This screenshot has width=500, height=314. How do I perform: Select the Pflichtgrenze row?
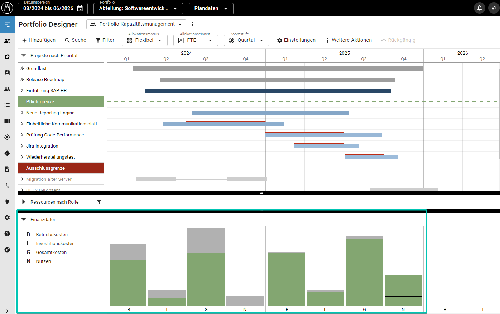tap(61, 101)
